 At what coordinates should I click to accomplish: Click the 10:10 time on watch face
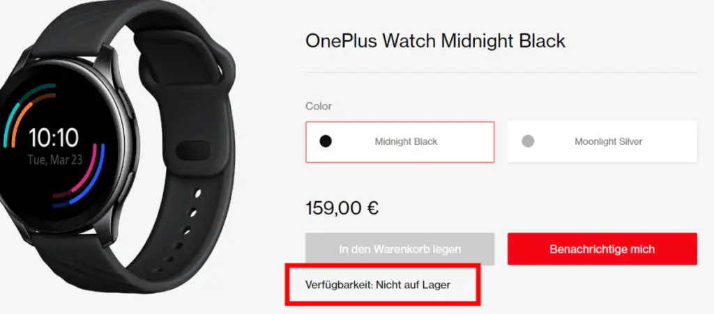point(54,138)
